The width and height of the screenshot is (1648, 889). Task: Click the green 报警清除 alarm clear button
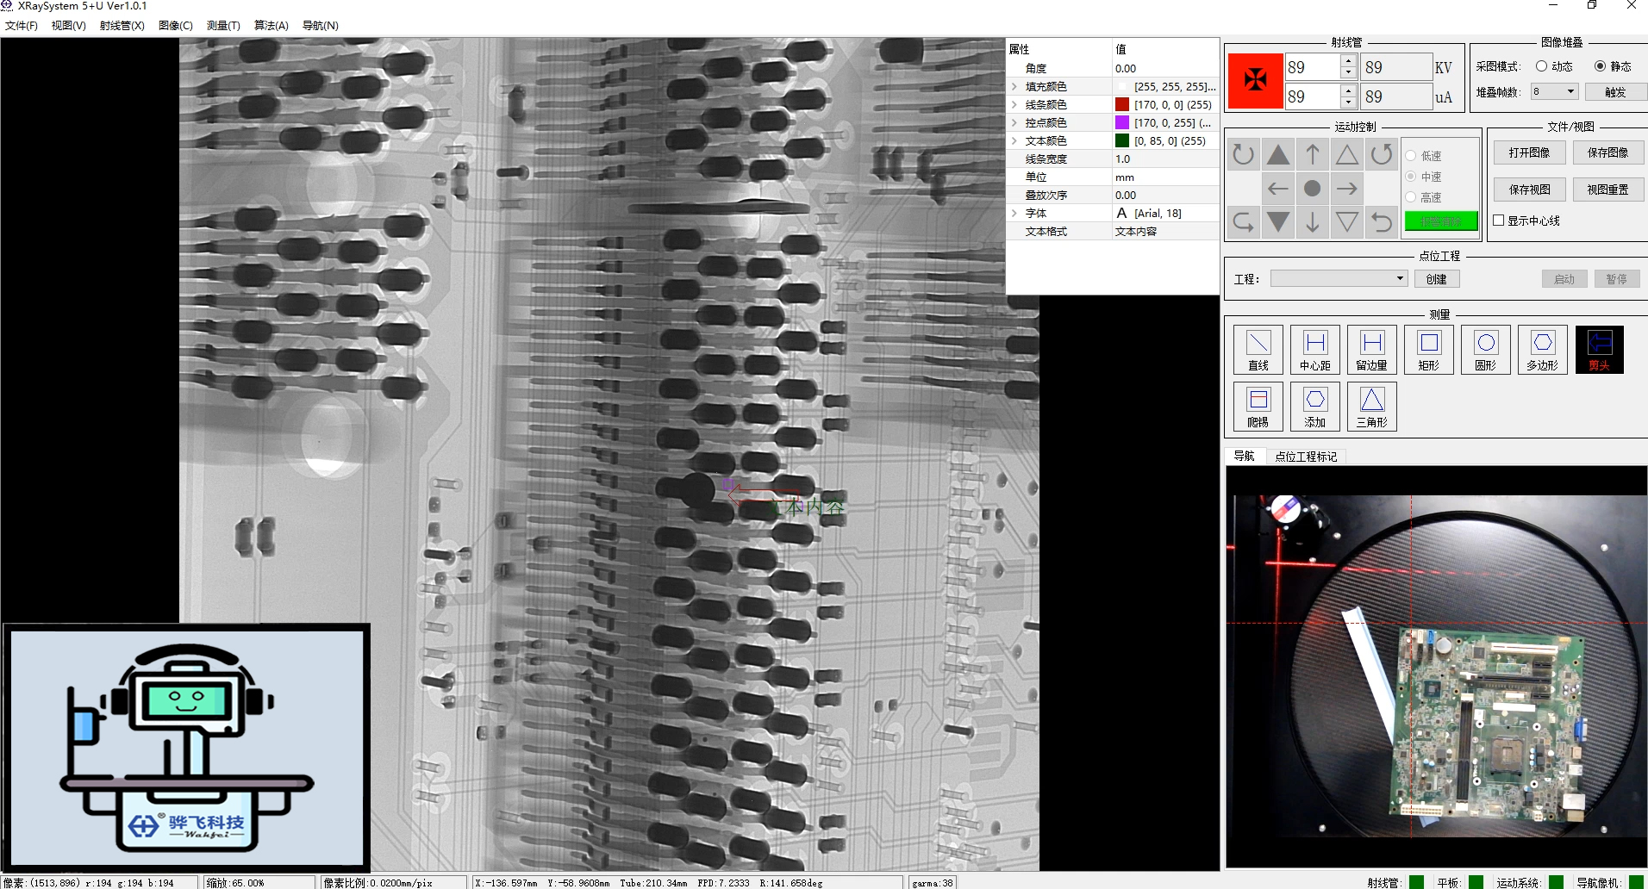1441,221
